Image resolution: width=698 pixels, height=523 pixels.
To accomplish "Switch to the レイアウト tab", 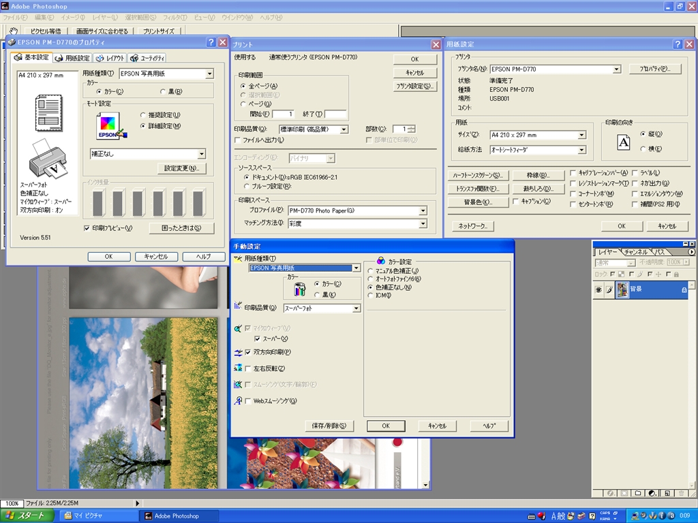I will (x=110, y=59).
